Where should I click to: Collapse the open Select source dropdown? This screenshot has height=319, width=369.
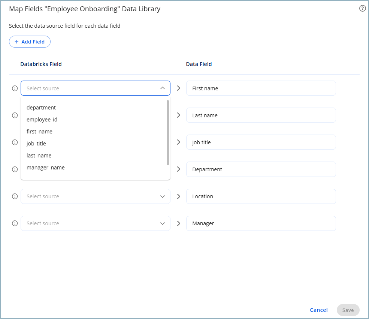coord(162,88)
